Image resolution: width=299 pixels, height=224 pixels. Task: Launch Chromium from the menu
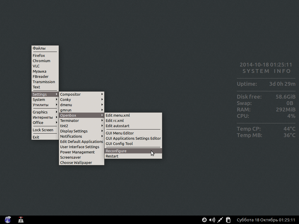click(45, 61)
